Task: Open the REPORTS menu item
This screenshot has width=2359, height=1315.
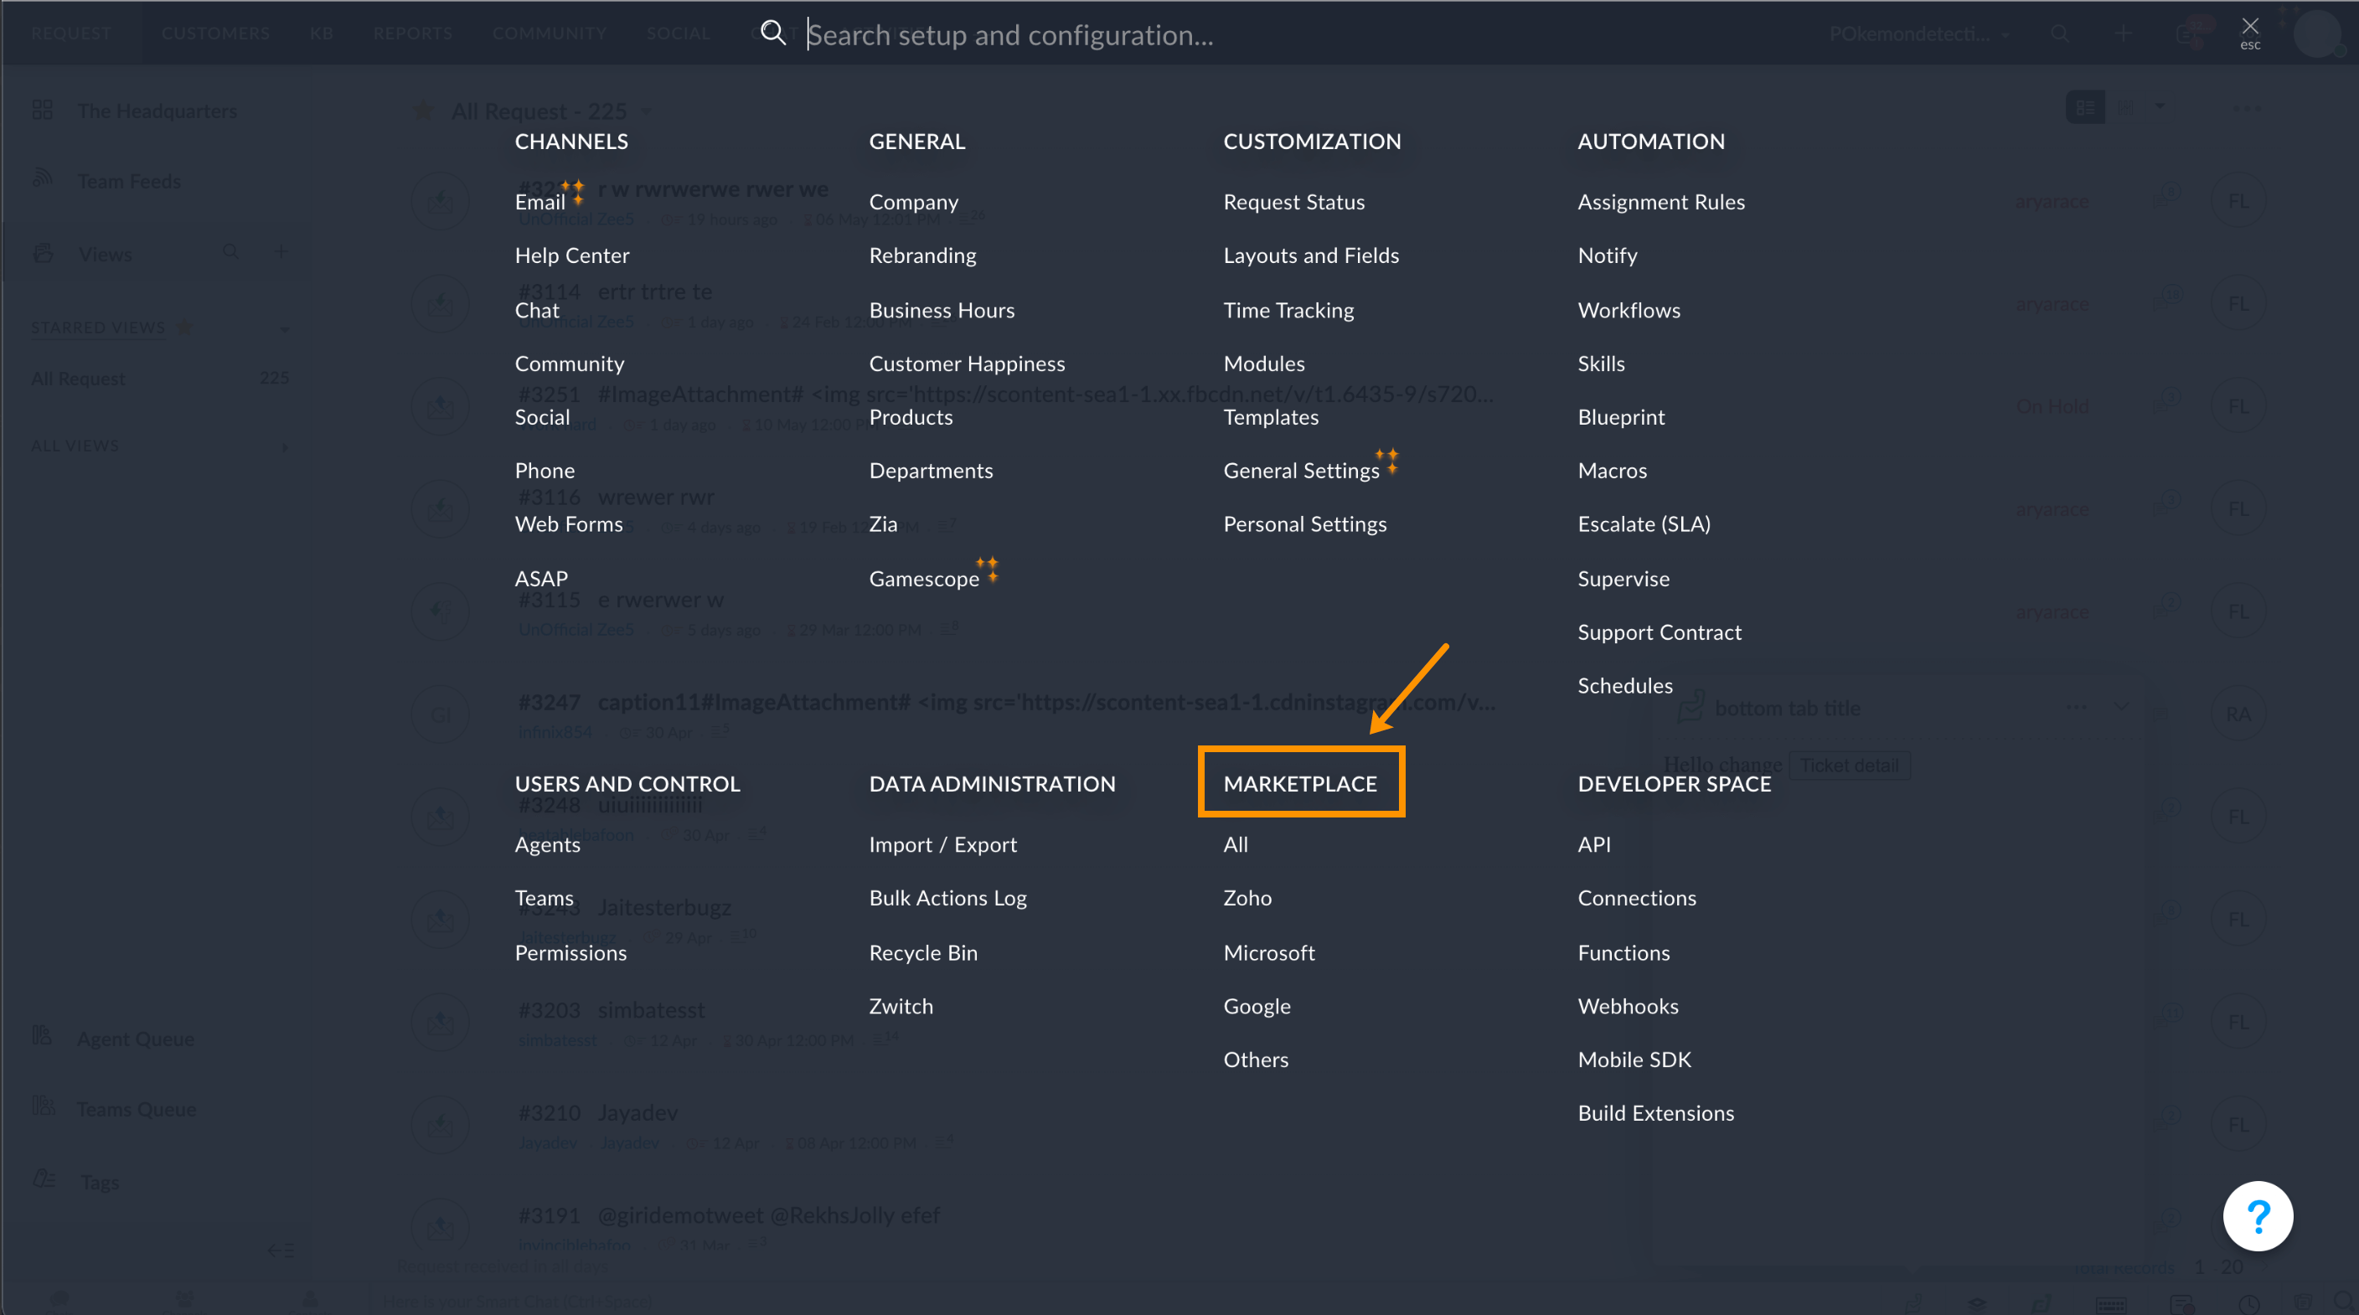Action: (x=412, y=33)
